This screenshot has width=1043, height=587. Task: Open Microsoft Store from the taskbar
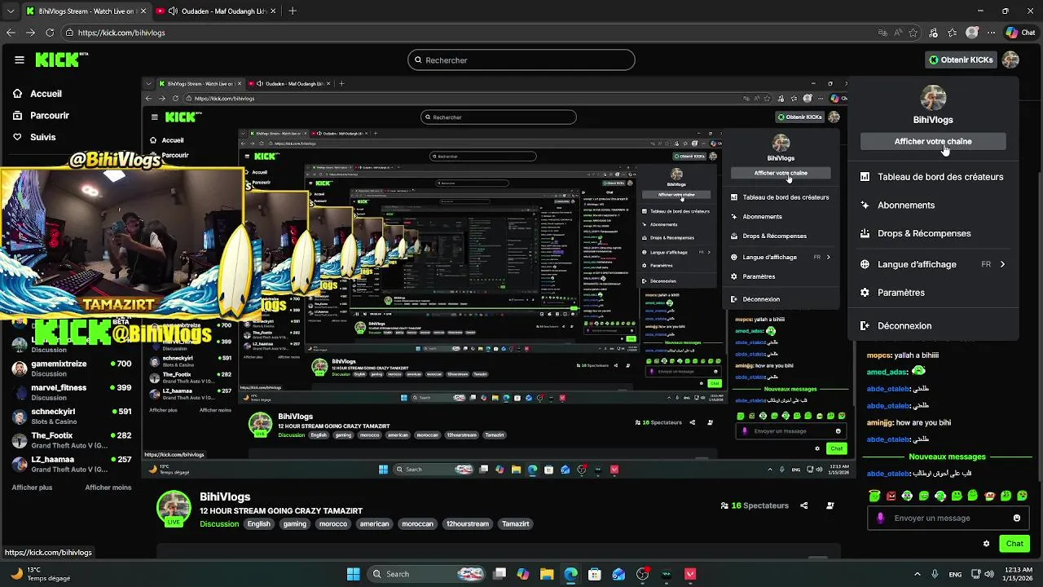595,574
